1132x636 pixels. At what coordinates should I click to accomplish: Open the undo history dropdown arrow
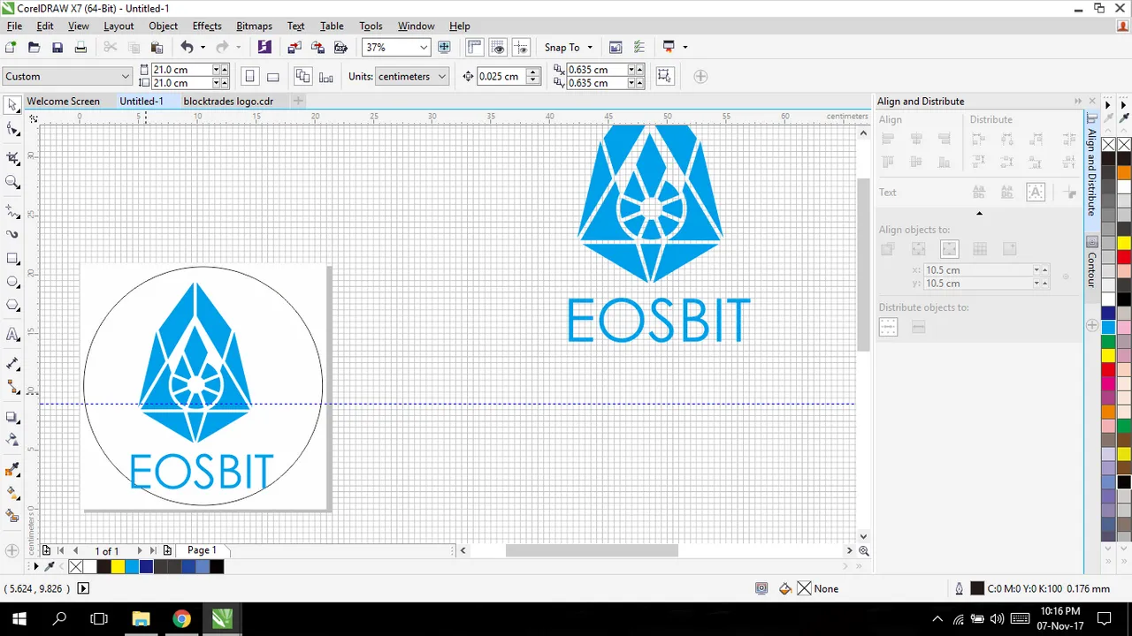point(203,48)
